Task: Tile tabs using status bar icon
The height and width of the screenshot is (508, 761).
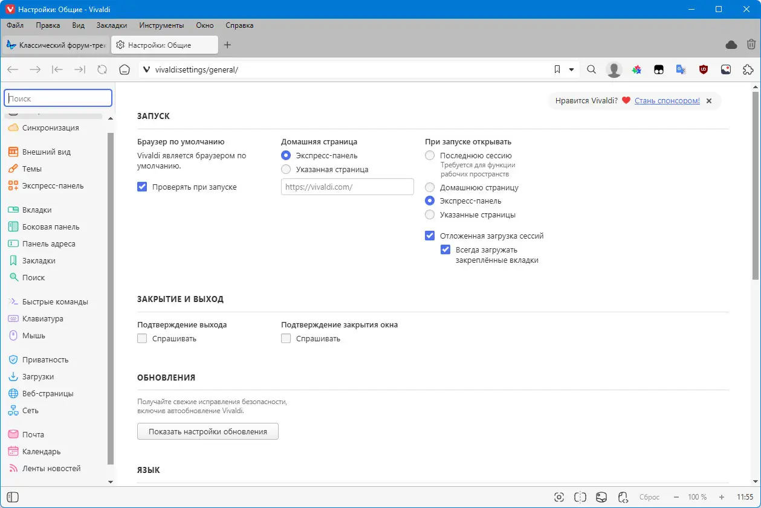Action: (580, 497)
